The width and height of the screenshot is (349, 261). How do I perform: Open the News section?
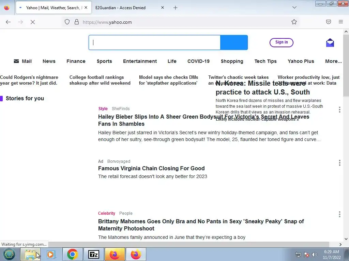(x=49, y=61)
